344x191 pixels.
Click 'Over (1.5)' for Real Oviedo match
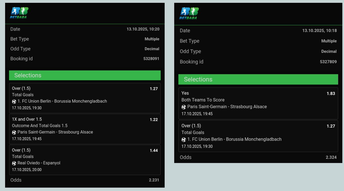click(21, 150)
